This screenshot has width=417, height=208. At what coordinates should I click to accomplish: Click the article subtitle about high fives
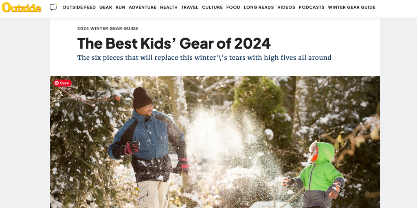(x=204, y=58)
